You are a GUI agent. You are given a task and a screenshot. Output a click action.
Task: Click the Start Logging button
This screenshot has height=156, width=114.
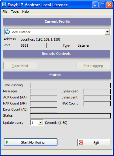coord(93,66)
